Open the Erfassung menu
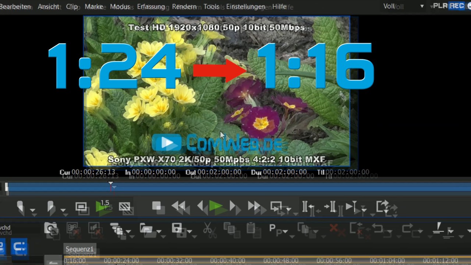This screenshot has height=265, width=471. (x=151, y=7)
